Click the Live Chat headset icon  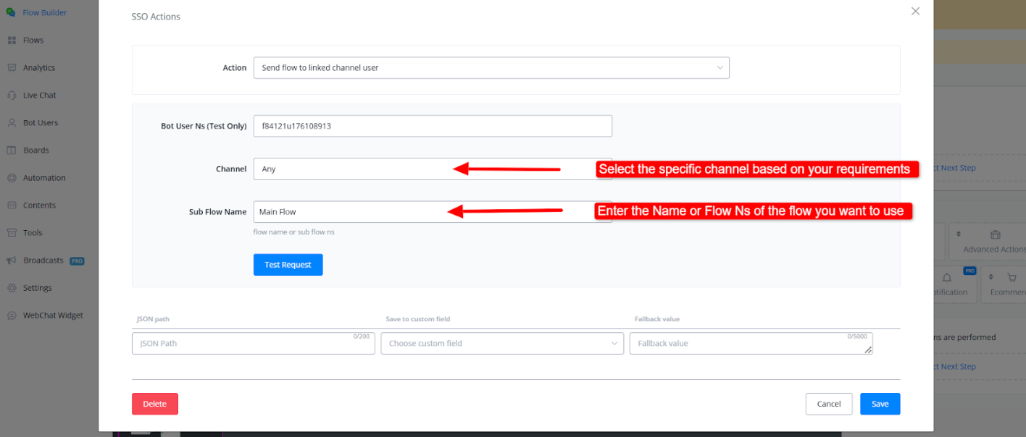(x=12, y=96)
